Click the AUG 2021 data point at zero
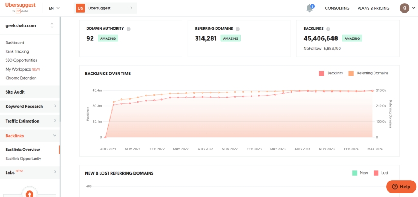 coord(105,137)
